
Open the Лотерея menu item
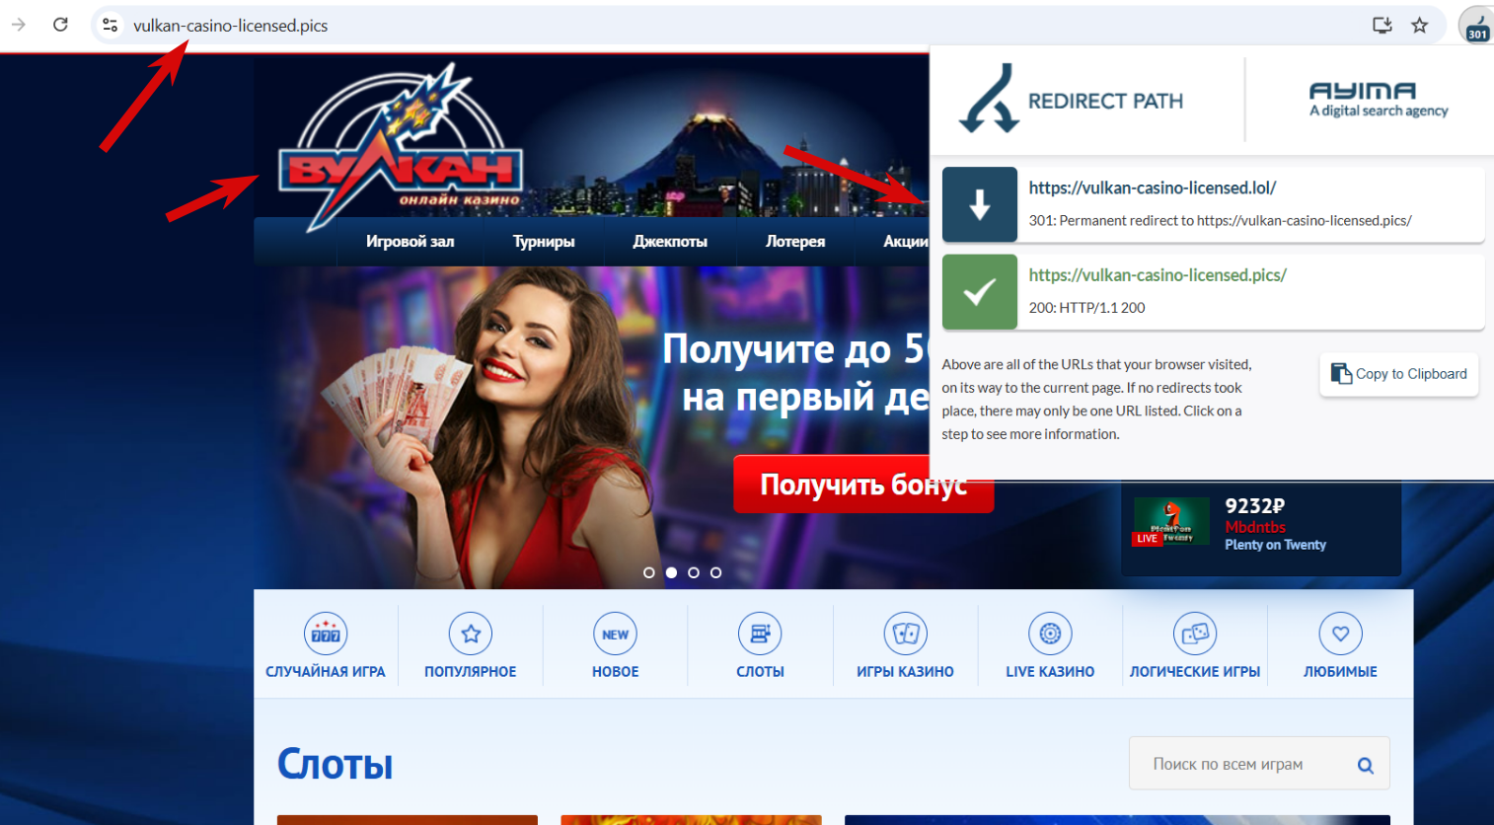tap(795, 241)
